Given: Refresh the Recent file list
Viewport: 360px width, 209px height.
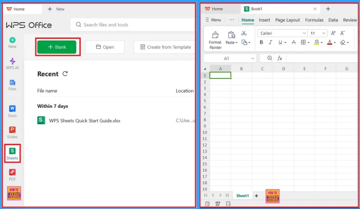Looking at the screenshot, I should pyautogui.click(x=65, y=74).
